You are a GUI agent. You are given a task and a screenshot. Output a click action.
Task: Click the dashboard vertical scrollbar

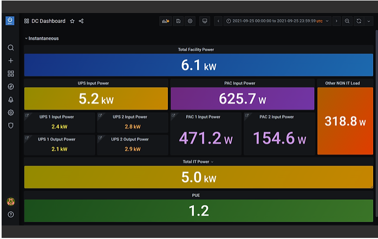376,123
